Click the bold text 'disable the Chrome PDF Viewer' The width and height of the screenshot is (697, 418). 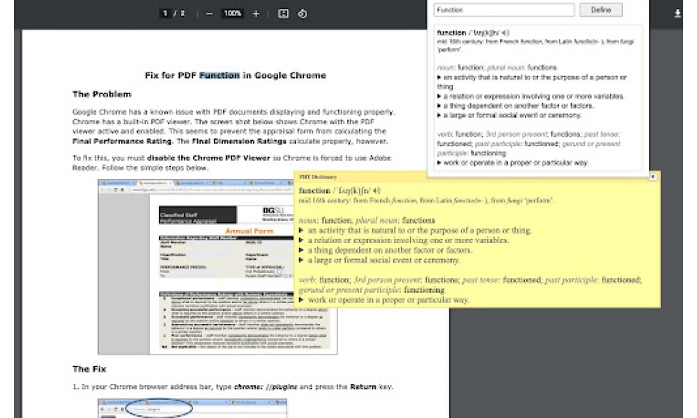[208, 157]
